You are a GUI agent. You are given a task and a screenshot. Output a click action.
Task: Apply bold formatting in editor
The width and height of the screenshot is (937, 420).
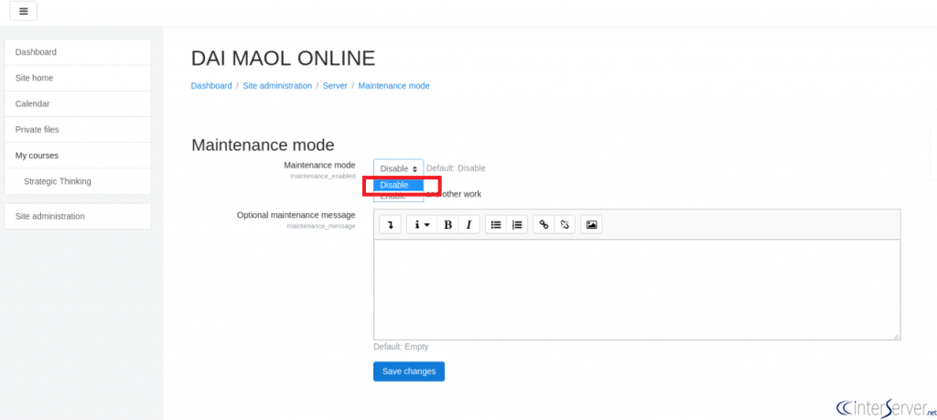coord(447,224)
